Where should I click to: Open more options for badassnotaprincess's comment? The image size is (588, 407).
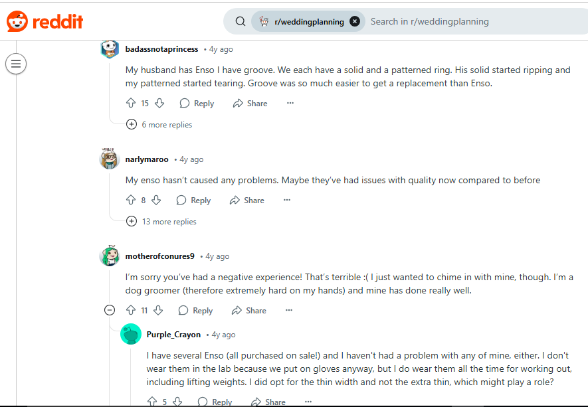point(290,104)
